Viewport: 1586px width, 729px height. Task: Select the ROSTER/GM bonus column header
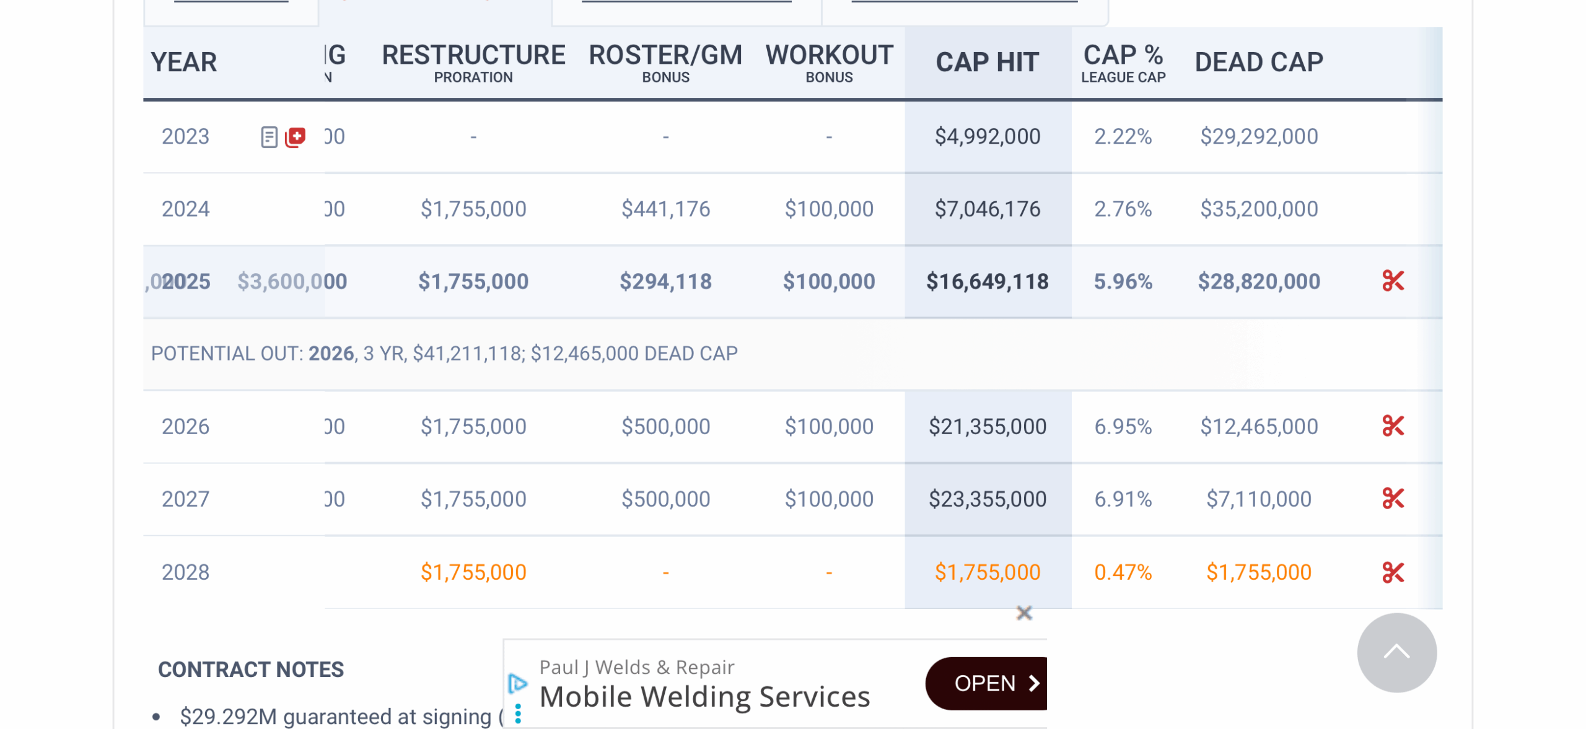[665, 63]
